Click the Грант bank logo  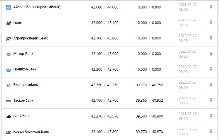click(x=8, y=23)
